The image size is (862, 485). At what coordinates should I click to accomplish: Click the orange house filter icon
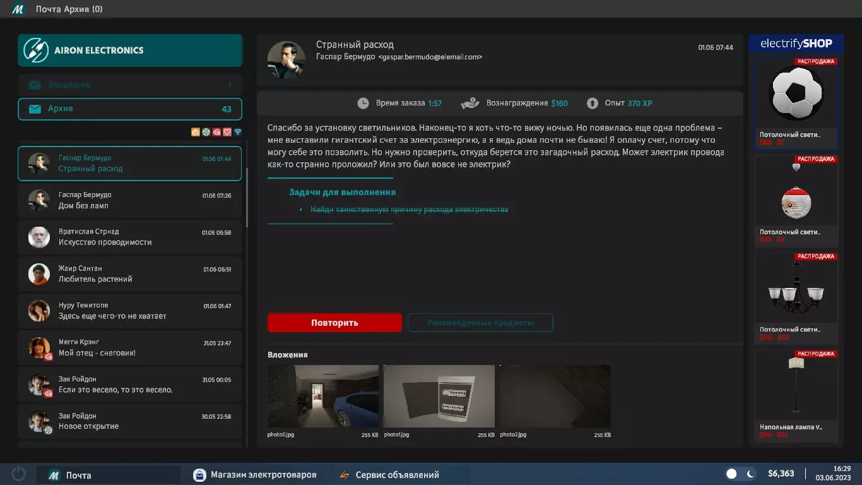pos(196,132)
